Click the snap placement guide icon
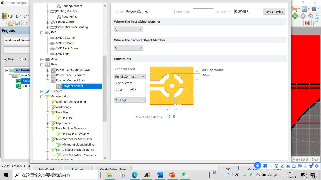This screenshot has width=321, height=180. point(304,9)
